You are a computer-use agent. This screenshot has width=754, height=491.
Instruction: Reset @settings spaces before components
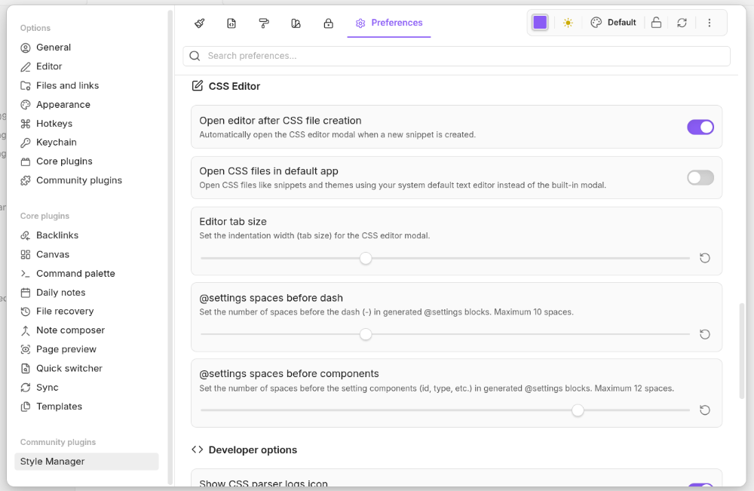(705, 410)
